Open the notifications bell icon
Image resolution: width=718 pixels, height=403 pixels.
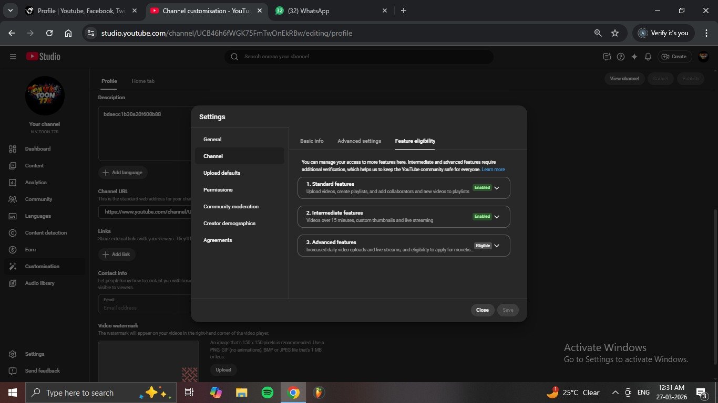click(x=648, y=57)
